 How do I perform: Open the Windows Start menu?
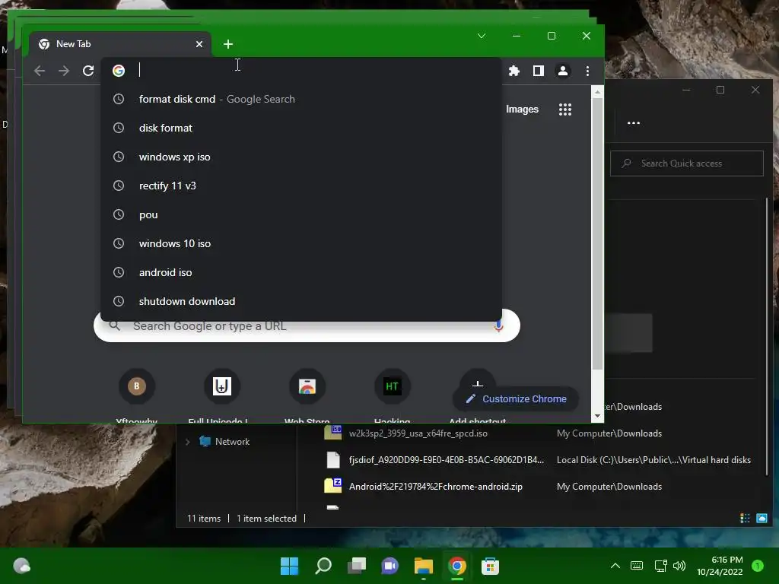coord(289,566)
